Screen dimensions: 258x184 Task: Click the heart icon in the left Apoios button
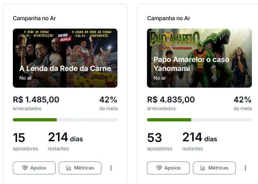click(x=25, y=168)
